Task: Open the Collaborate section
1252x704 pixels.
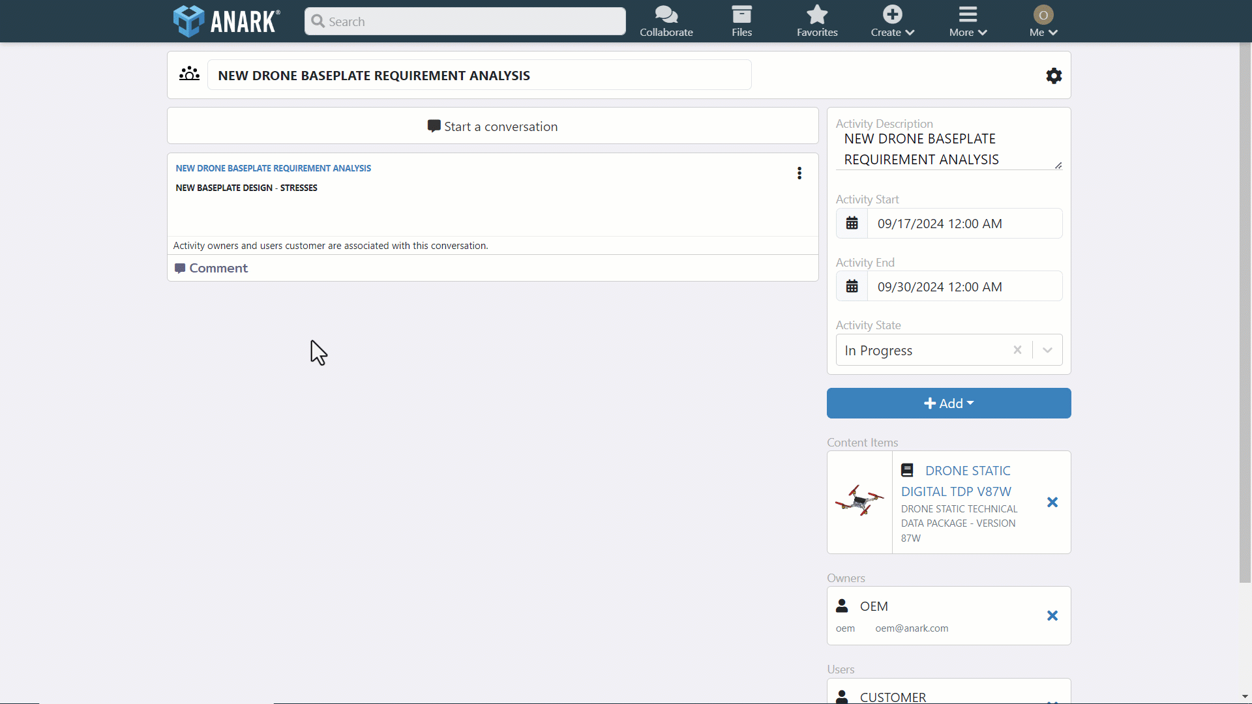Action: (x=666, y=21)
